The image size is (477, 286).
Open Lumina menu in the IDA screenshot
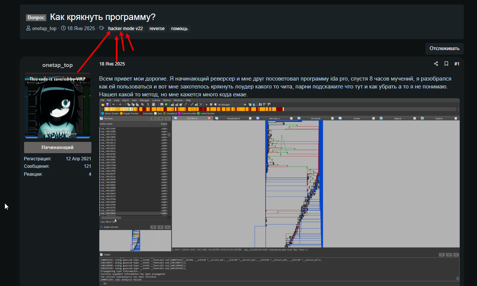156,100
